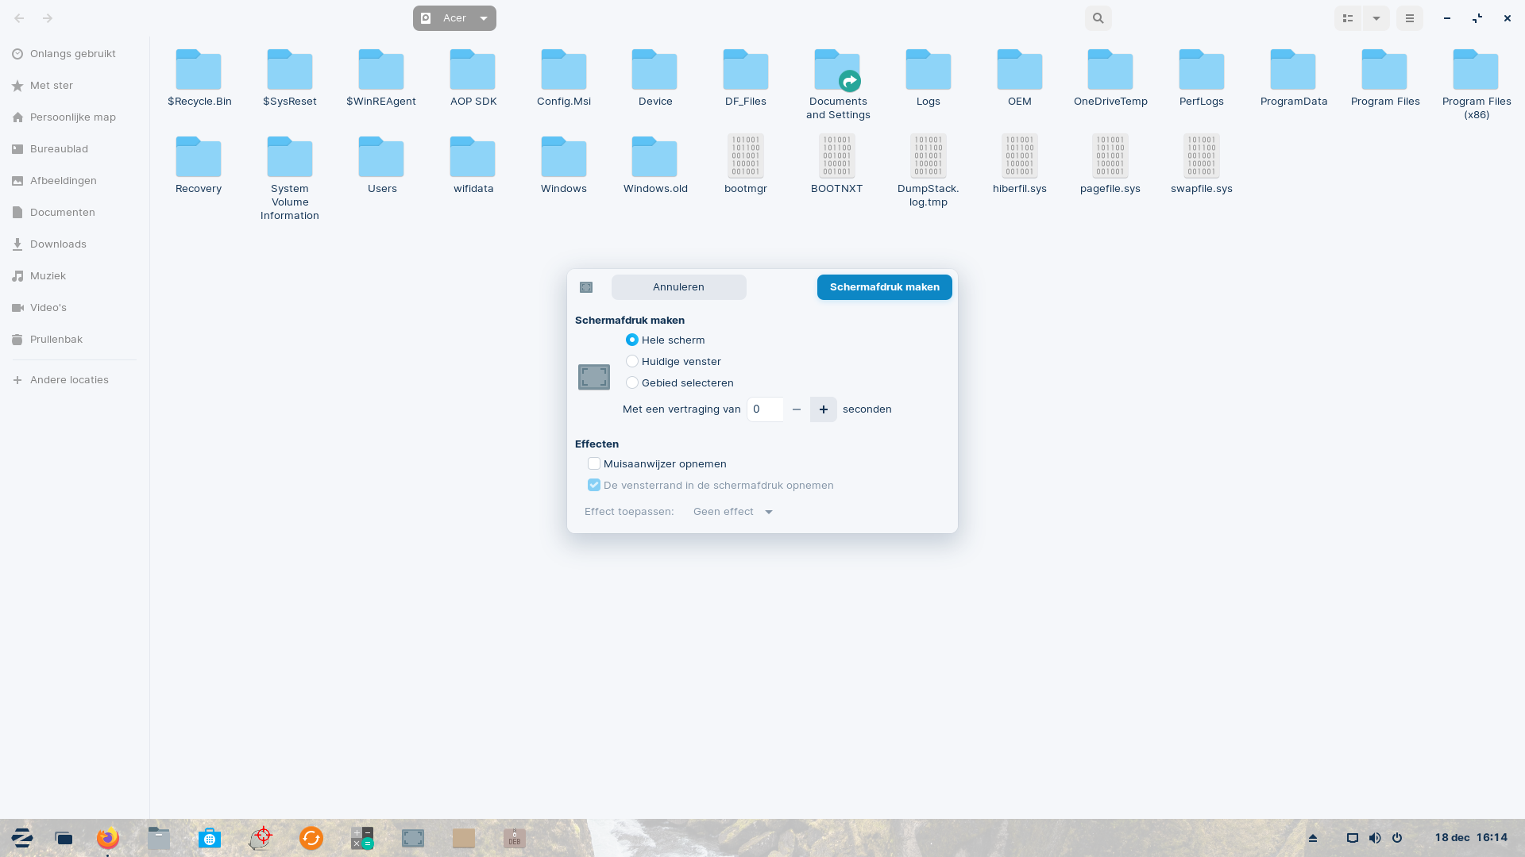Expand the Acer path dropdown

click(483, 18)
